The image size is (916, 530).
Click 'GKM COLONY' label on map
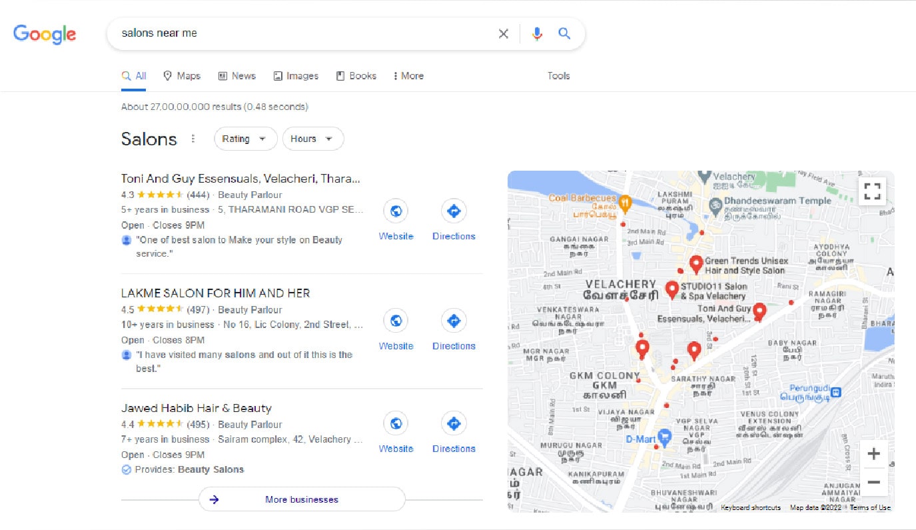pos(605,375)
